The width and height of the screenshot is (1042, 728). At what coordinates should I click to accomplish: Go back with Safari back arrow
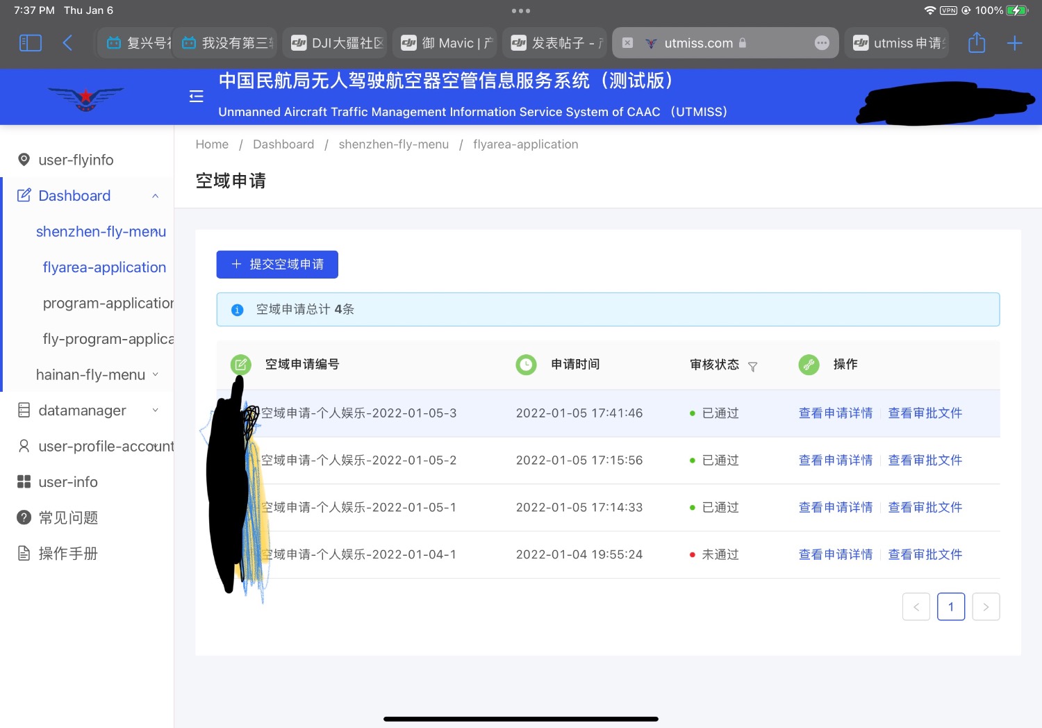(67, 43)
